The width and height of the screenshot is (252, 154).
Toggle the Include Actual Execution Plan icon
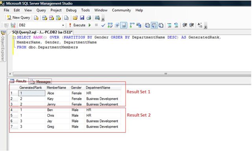tap(132, 25)
